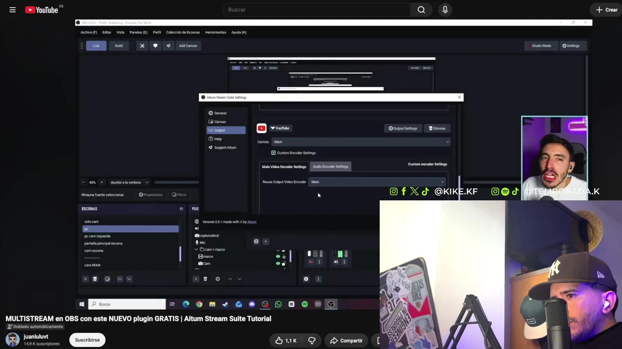Close the Aitum Stream Suite Settings dialog
The image size is (622, 349).
click(x=459, y=97)
